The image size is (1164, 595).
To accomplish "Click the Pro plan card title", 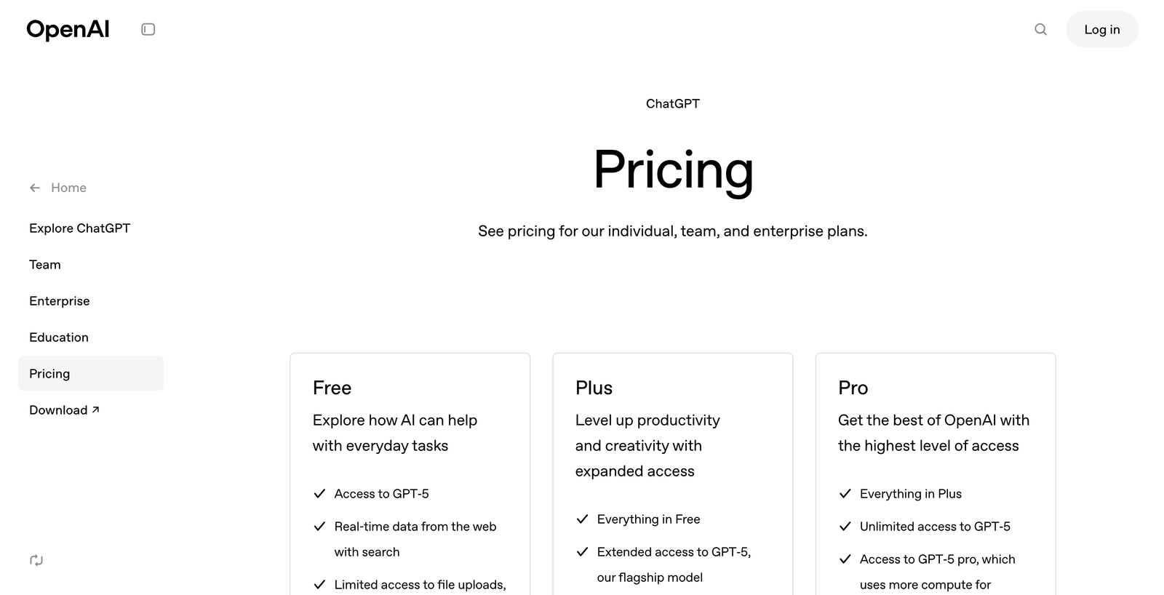I will coord(853,388).
